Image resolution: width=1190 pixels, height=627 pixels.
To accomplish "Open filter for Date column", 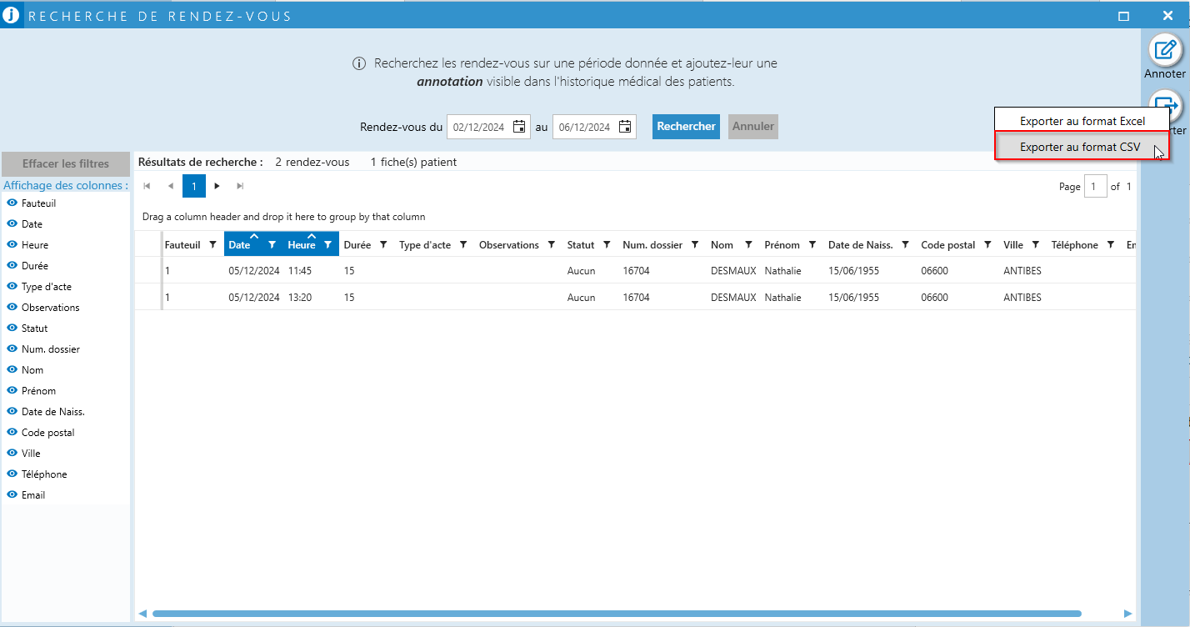I will tap(272, 245).
